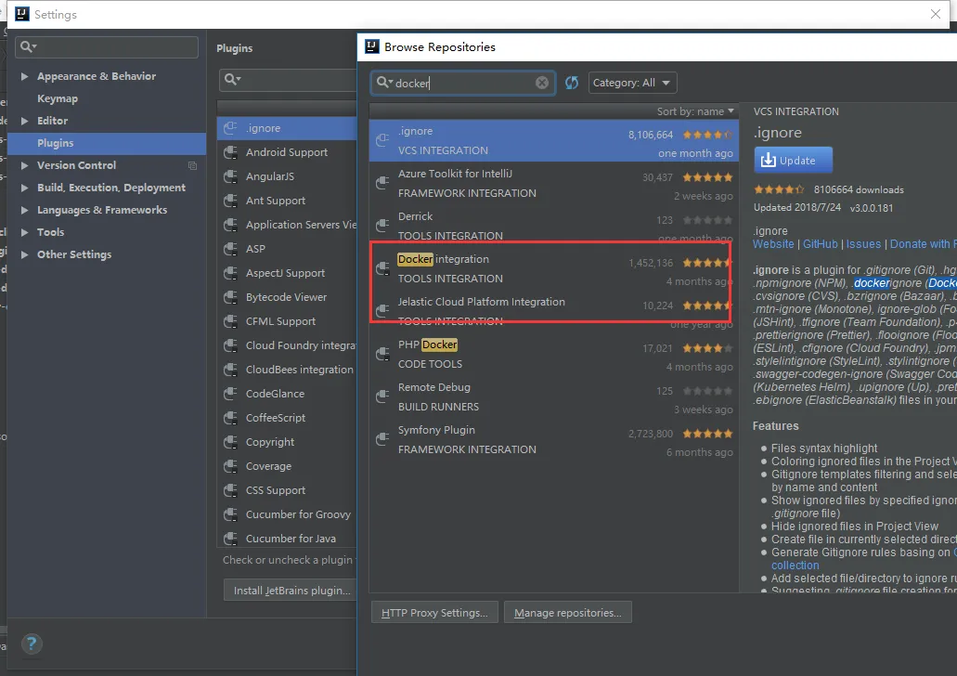Click Install JetBrains plugin button
The image size is (957, 676).
[291, 591]
